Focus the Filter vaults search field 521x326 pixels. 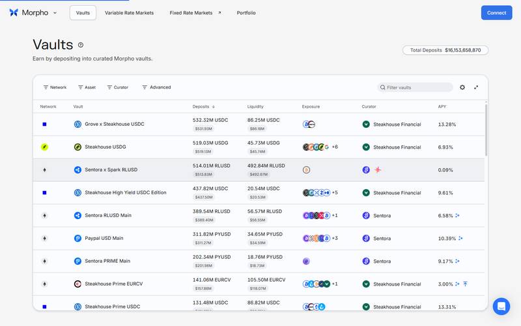[415, 87]
